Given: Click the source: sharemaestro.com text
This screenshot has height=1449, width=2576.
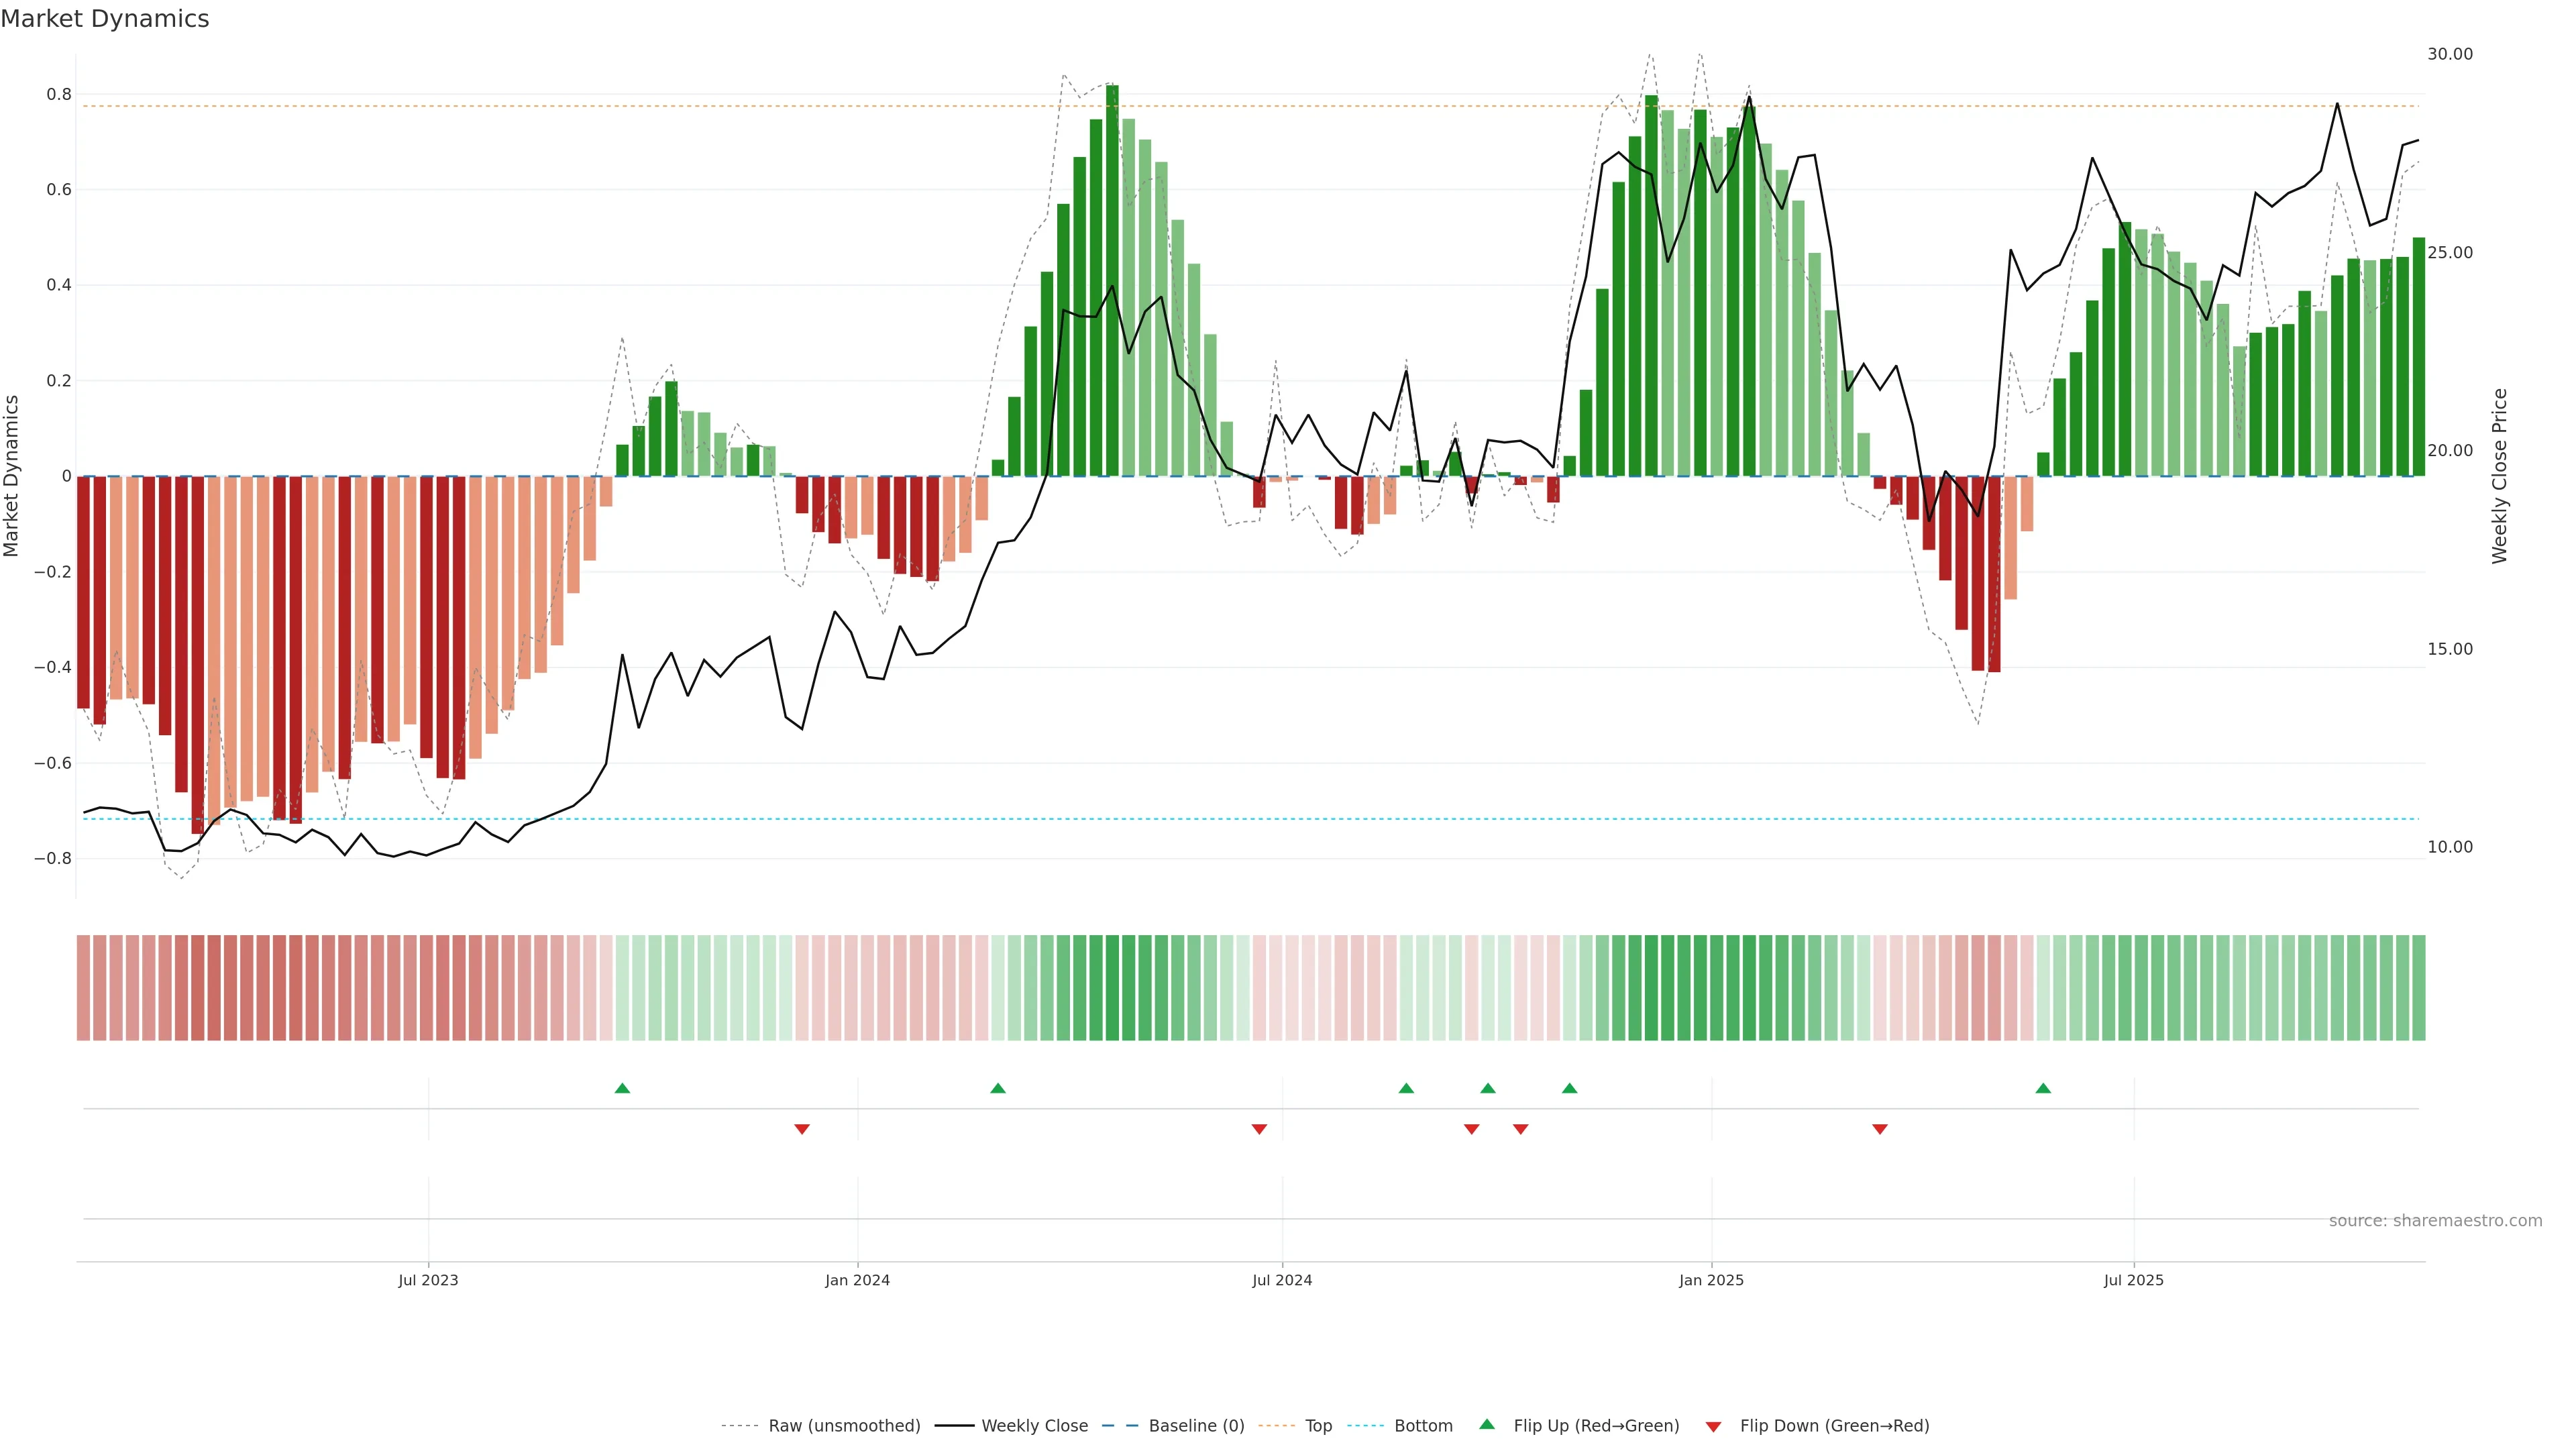Looking at the screenshot, I should (x=2435, y=1221).
